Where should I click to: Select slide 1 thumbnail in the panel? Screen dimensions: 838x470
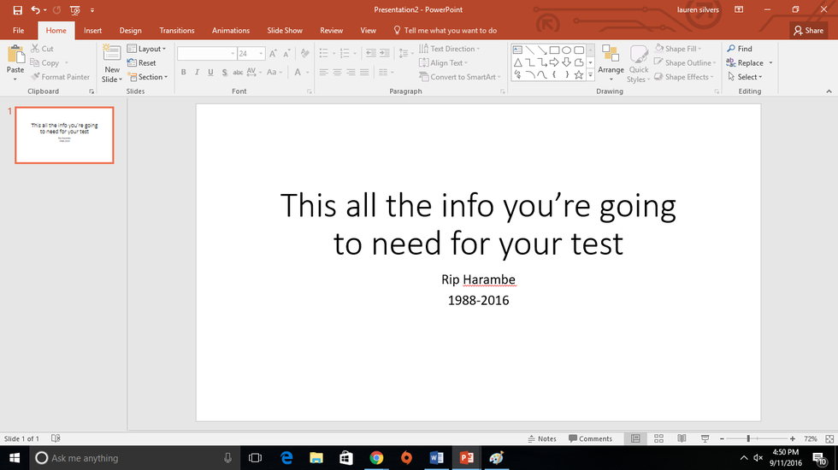[64, 135]
